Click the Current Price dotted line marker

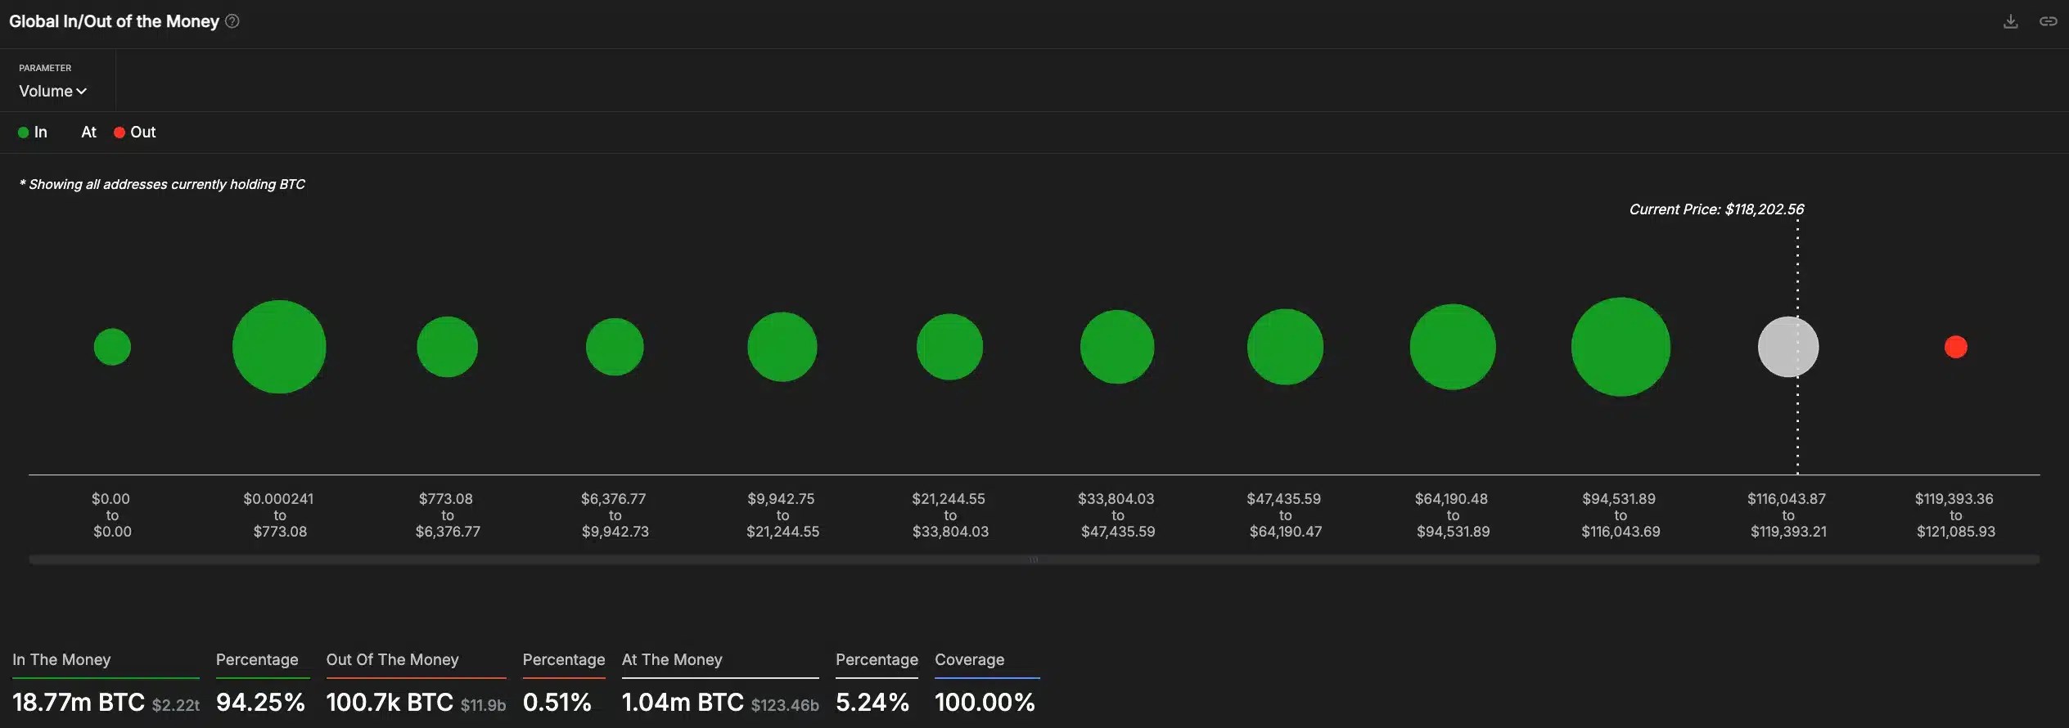point(1796,344)
